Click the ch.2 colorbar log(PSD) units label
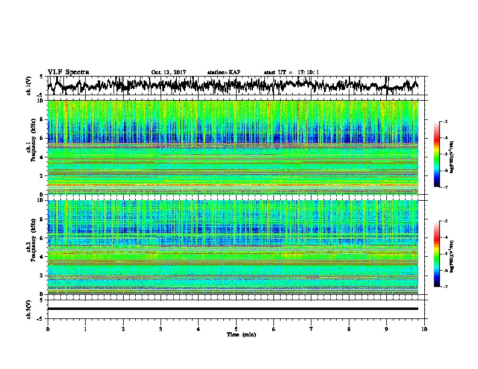The height and width of the screenshot is (369, 478). pos(452,256)
